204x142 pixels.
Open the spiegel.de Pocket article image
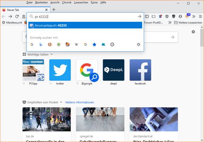coord(100,119)
